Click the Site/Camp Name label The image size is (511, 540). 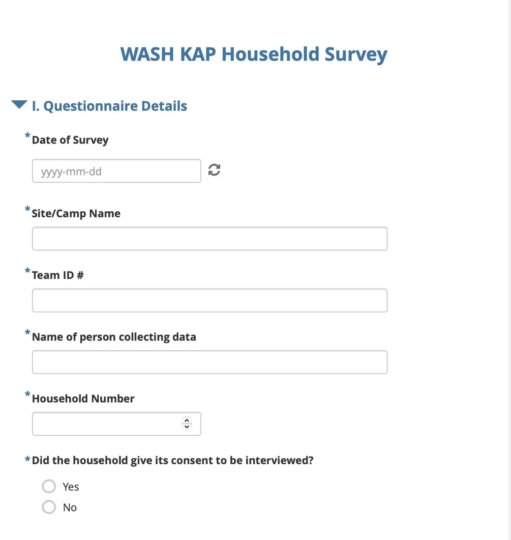[x=76, y=213]
